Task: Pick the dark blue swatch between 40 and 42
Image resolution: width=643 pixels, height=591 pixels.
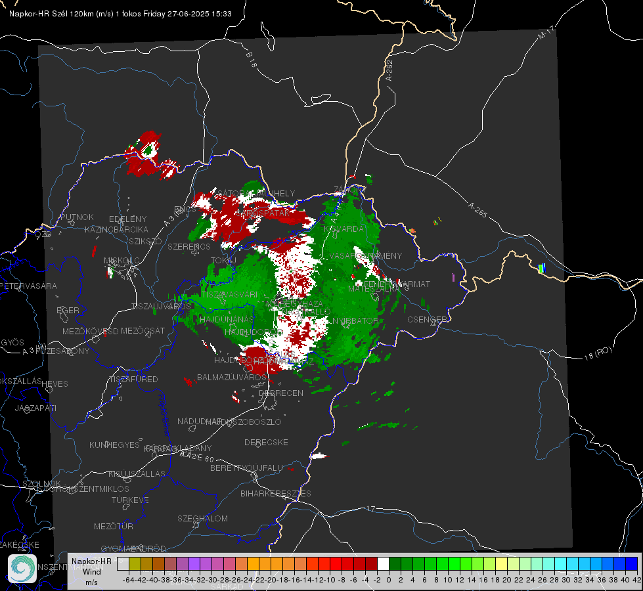Action: pyautogui.click(x=632, y=563)
